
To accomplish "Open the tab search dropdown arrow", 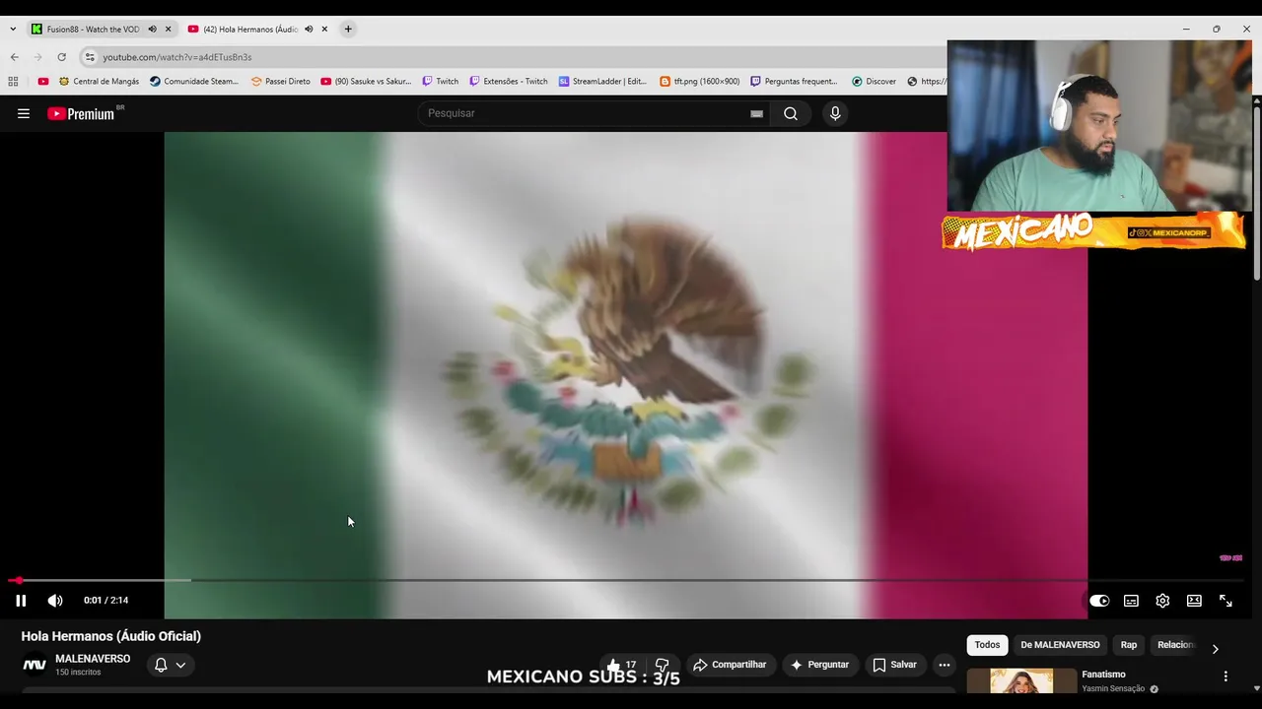I will point(13,30).
